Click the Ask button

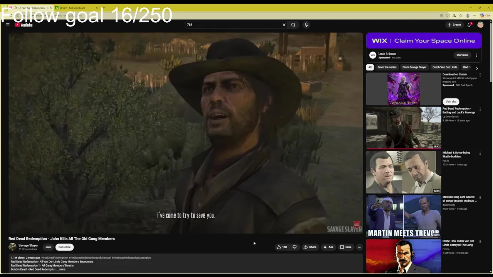pyautogui.click(x=328, y=247)
